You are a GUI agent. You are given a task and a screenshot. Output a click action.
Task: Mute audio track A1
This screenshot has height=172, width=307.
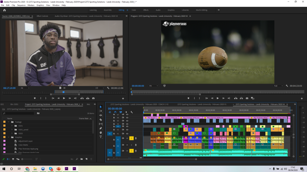click(127, 138)
